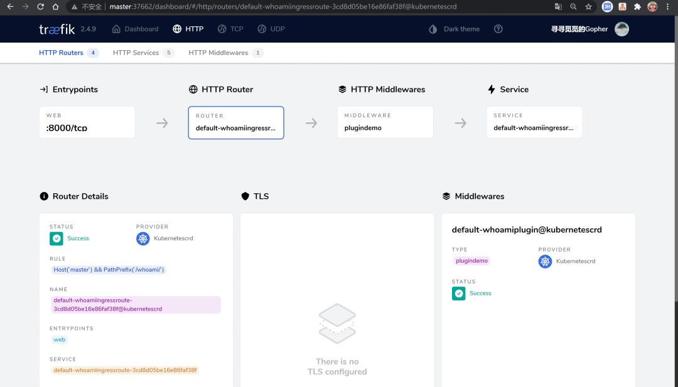The height and width of the screenshot is (387, 678).
Task: Open the extensions puzzle icon
Action: (637, 6)
